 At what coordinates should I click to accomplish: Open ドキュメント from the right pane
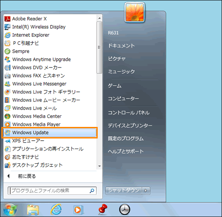coord(121,46)
